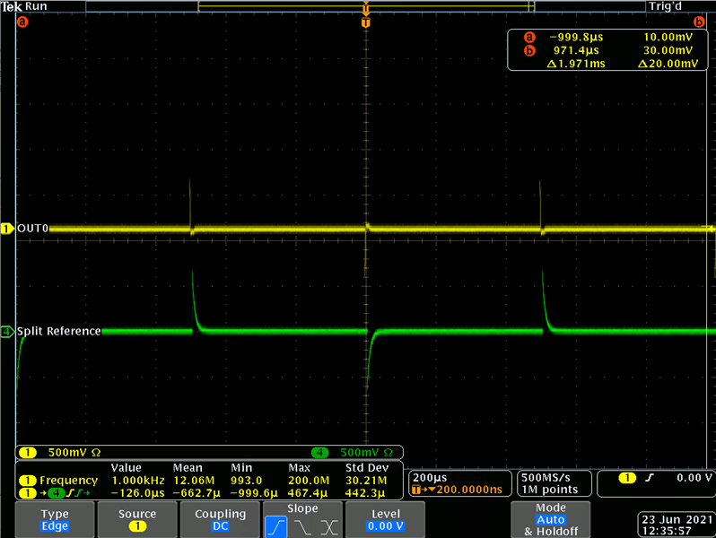Click cursor b marker at top right

tap(699, 22)
